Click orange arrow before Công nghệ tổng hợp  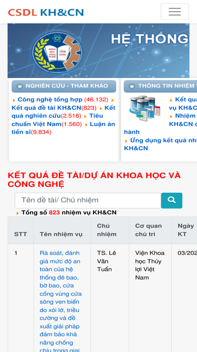[14, 100]
